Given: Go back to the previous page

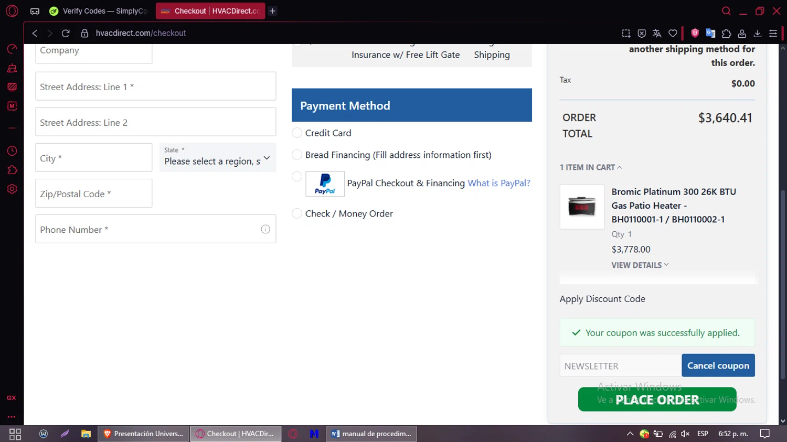Looking at the screenshot, I should pos(35,33).
